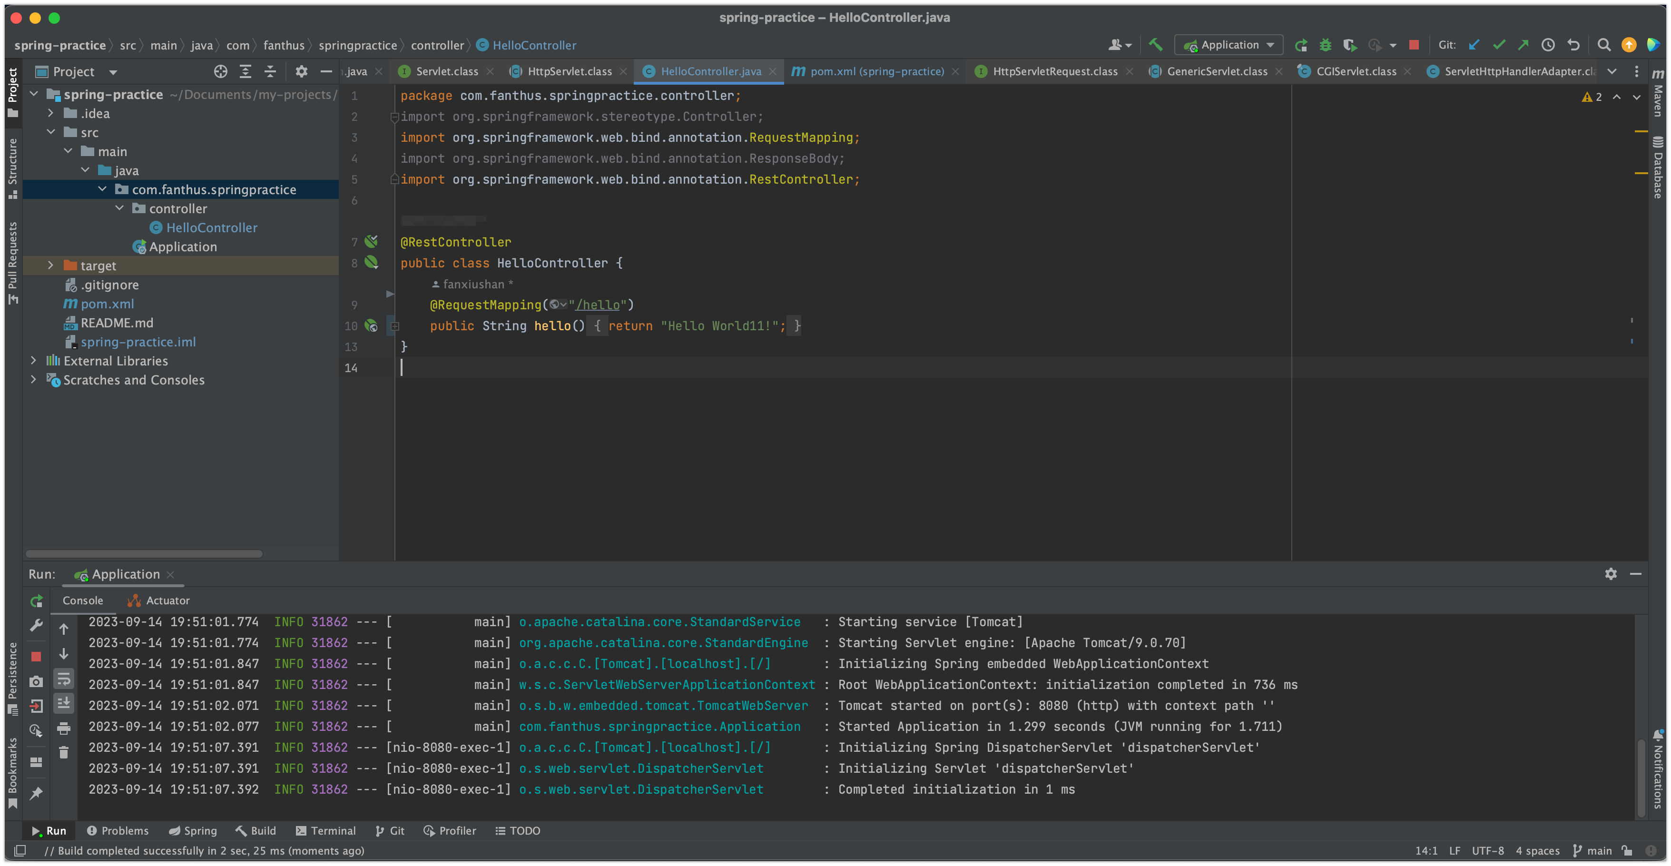The width and height of the screenshot is (1671, 866).
Task: Click the main Git branch widget
Action: [x=1592, y=850]
